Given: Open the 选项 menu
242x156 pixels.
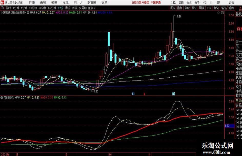Looking at the screenshot, I should tap(197, 3).
